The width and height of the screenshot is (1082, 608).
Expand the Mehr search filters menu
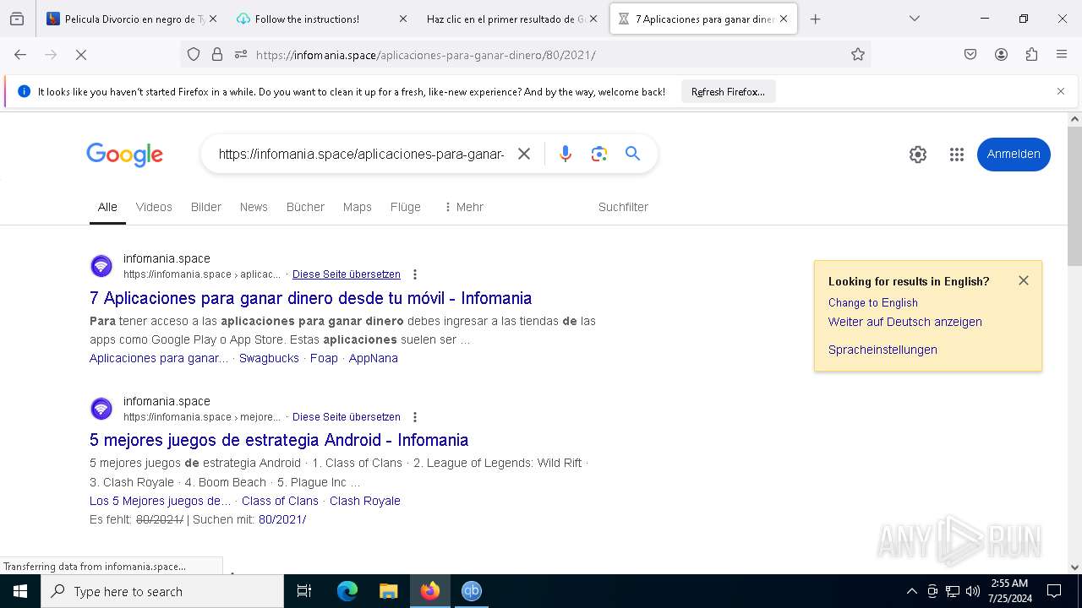click(463, 207)
